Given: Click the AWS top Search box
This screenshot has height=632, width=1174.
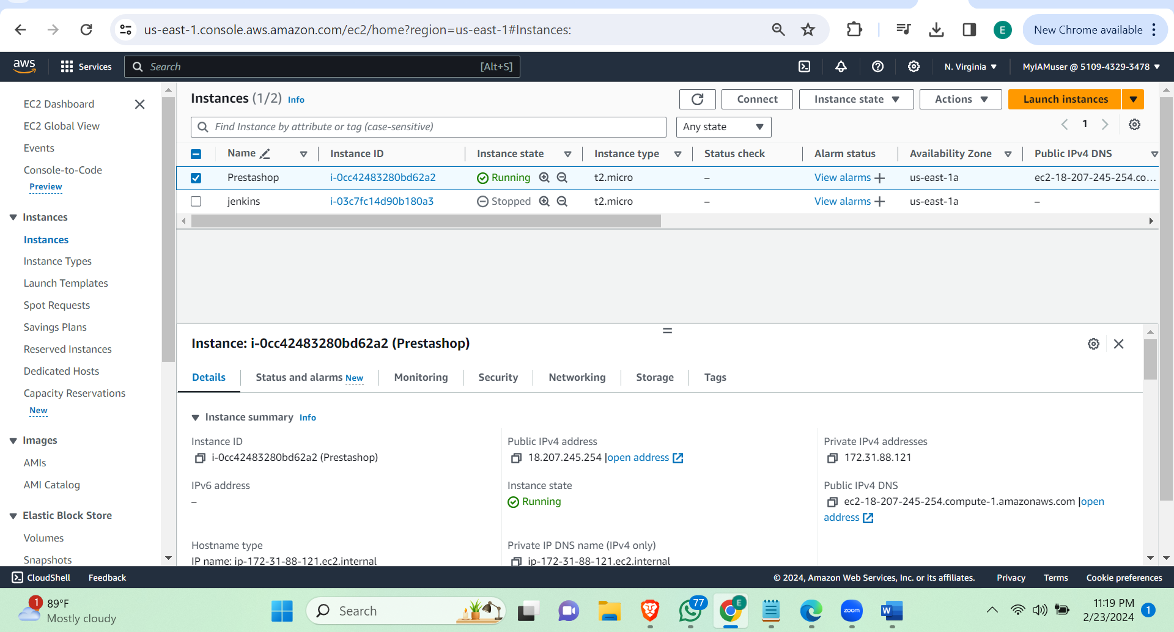Looking at the screenshot, I should 322,67.
